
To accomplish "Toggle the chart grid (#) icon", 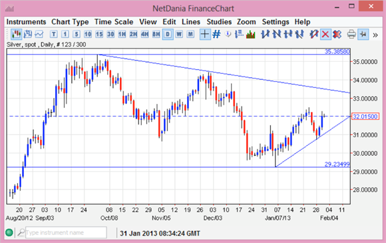I will point(216,34).
